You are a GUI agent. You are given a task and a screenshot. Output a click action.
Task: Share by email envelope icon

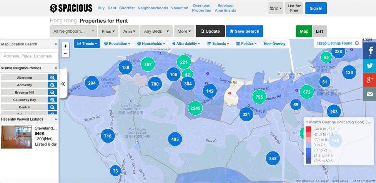coord(369,94)
